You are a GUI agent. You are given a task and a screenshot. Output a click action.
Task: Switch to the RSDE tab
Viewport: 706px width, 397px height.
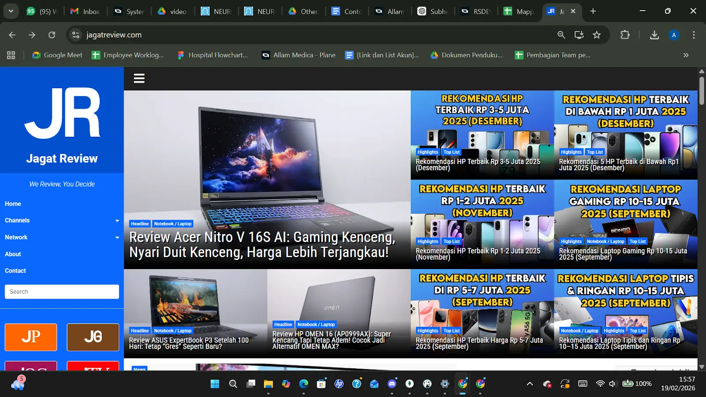(x=475, y=11)
